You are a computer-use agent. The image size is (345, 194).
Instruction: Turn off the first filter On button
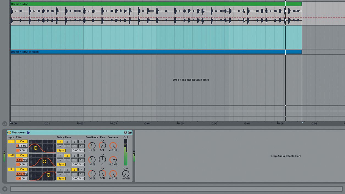coord(22,142)
